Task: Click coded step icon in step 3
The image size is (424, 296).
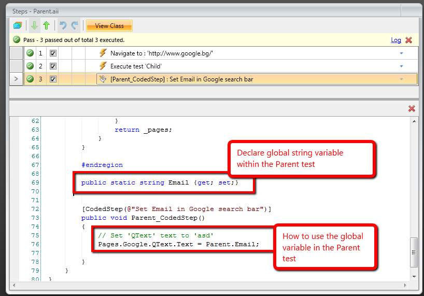Action: tap(103, 79)
